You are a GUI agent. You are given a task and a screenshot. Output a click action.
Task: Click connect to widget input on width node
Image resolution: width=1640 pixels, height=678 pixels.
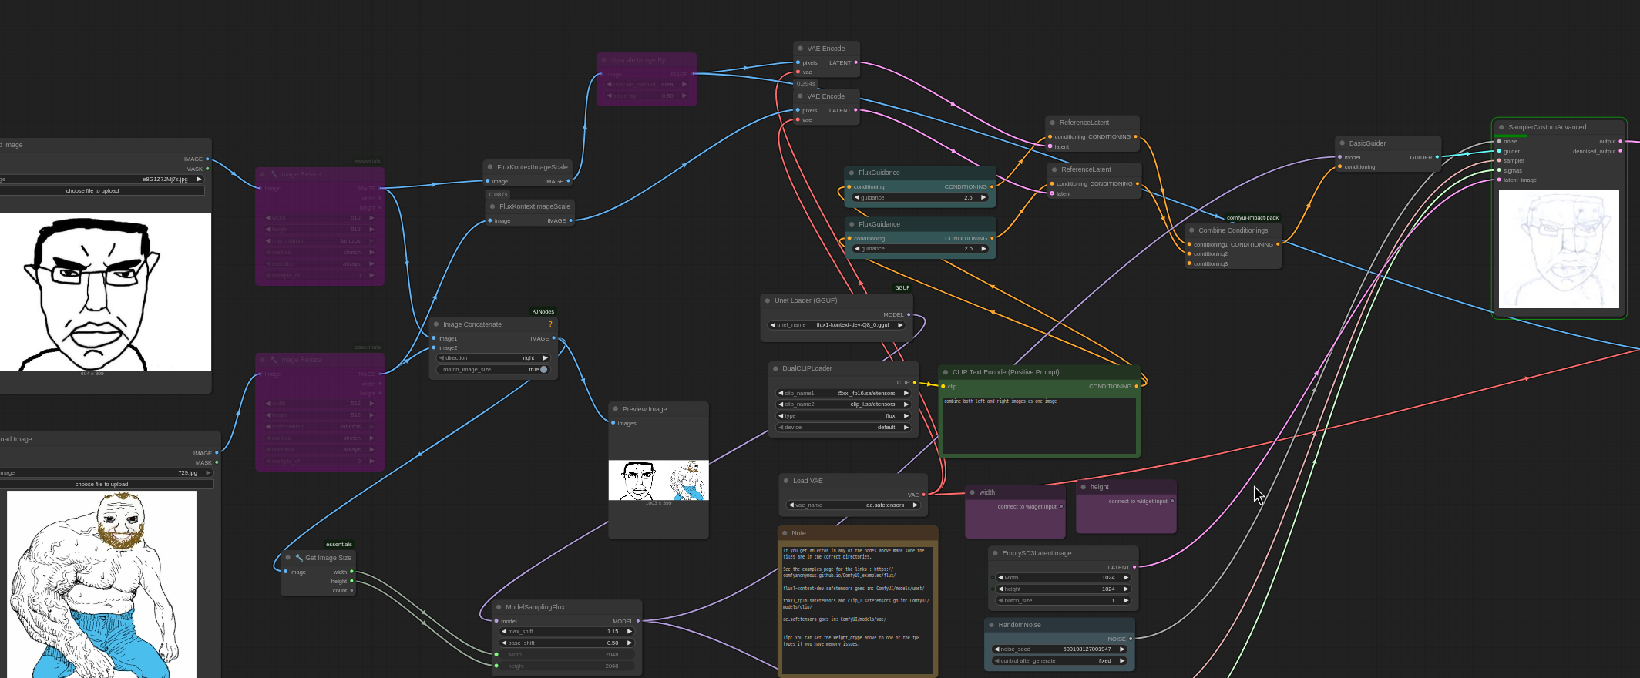[x=1027, y=507]
